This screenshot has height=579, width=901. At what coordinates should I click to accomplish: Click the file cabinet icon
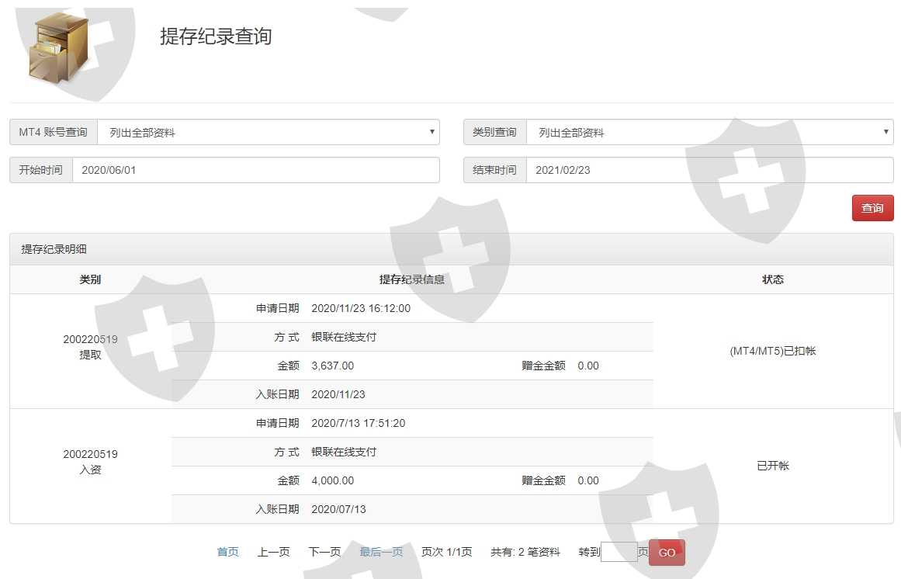point(58,48)
